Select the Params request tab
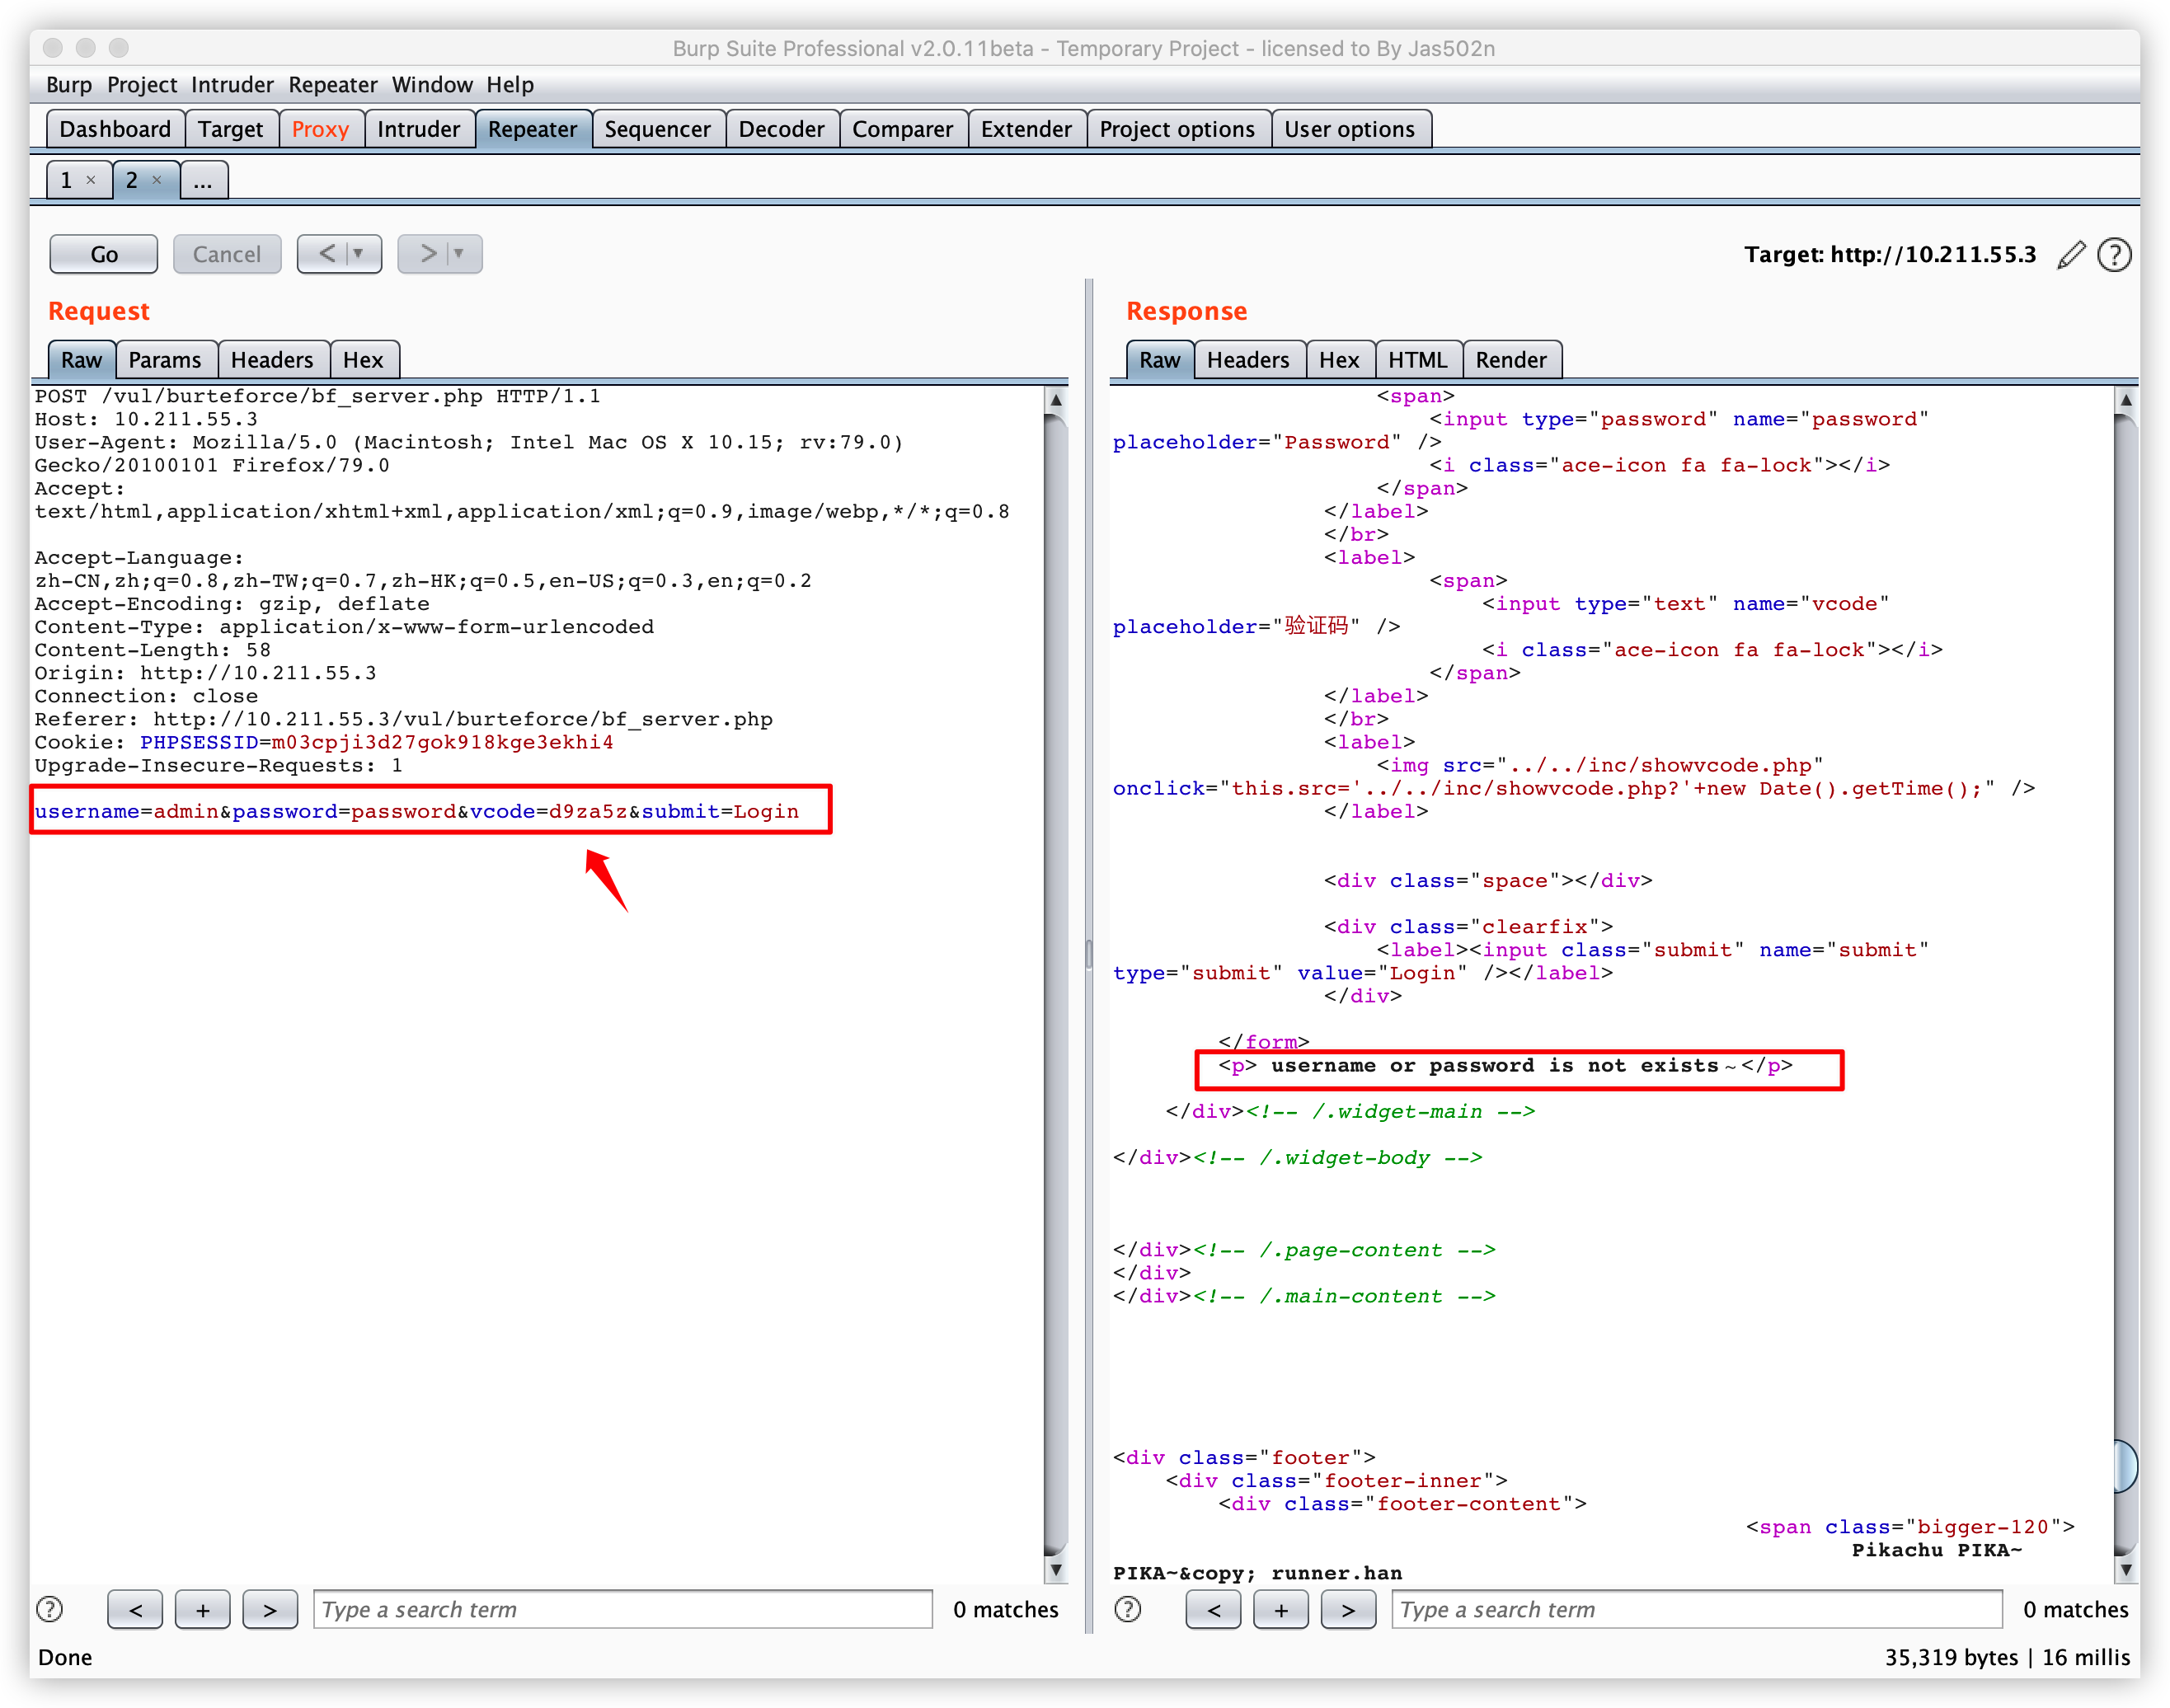The image size is (2170, 1708). pyautogui.click(x=164, y=360)
